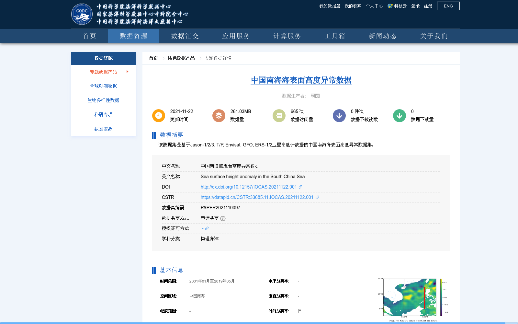Expand the arrow beside 专题数据产品

[128, 72]
